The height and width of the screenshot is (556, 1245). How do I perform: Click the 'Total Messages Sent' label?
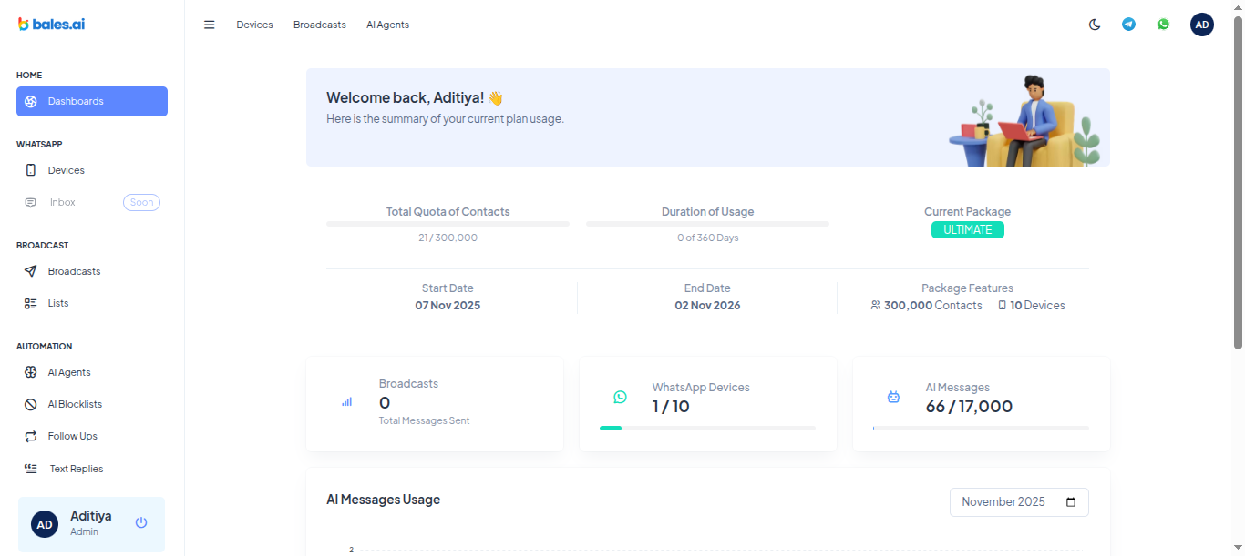(425, 420)
